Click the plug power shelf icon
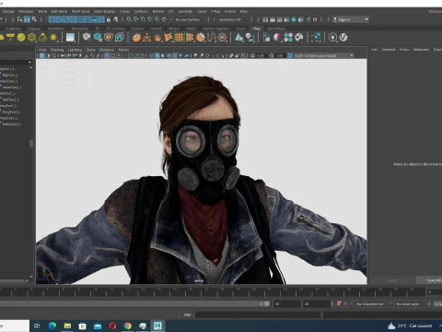 332,38
